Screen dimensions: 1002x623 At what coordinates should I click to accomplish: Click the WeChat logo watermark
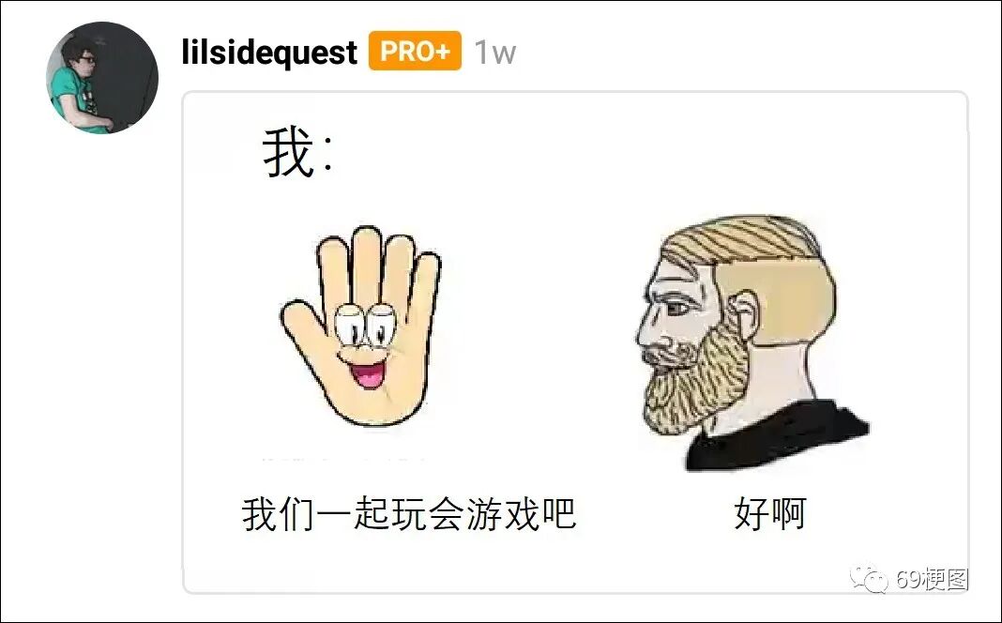(x=869, y=579)
